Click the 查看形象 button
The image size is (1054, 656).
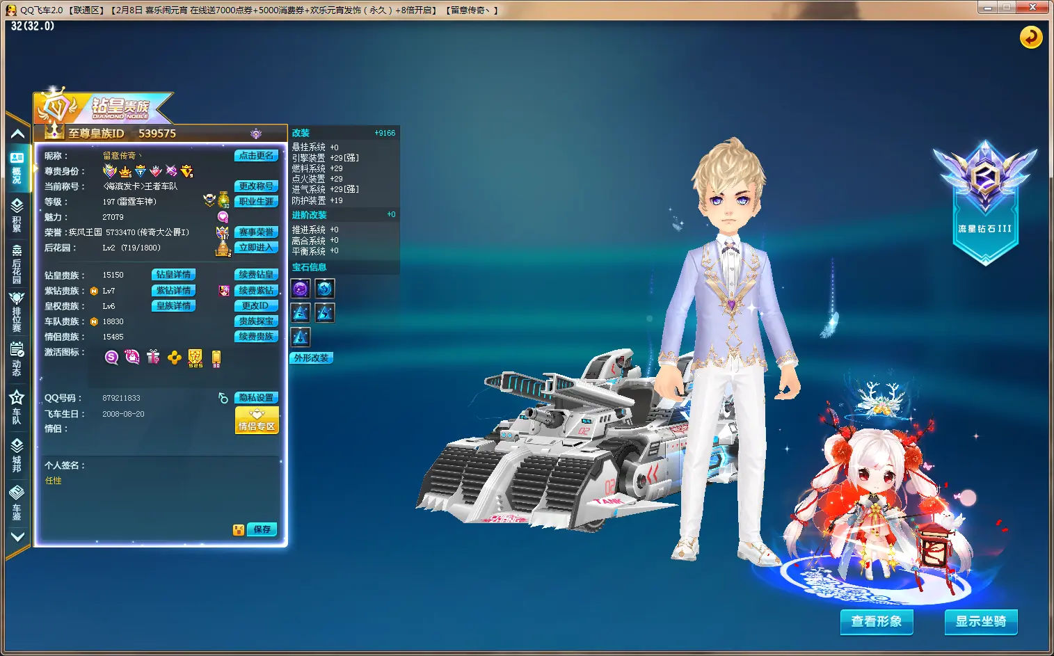click(877, 621)
